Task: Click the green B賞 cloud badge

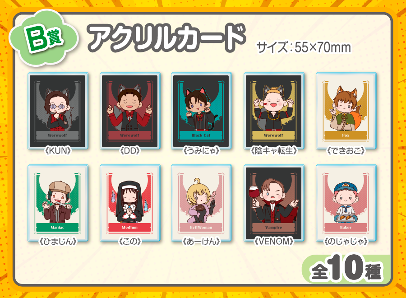Action: click(x=43, y=38)
